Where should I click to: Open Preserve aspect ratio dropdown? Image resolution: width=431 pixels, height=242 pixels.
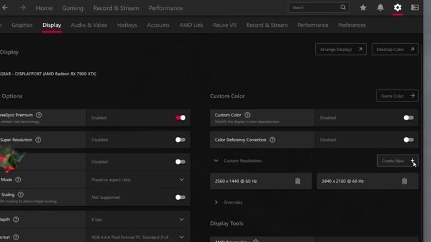pyautogui.click(x=138, y=179)
